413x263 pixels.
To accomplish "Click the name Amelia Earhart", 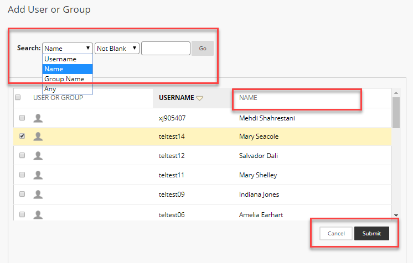I will click(261, 215).
